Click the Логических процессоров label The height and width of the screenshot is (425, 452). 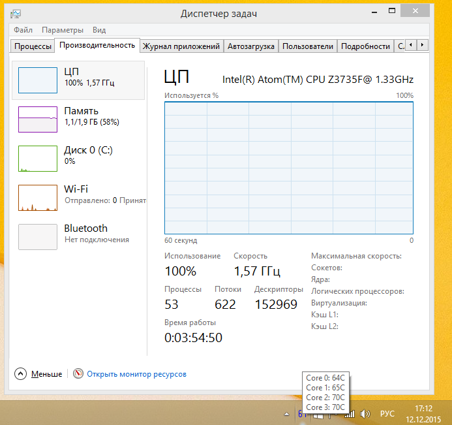pos(357,291)
